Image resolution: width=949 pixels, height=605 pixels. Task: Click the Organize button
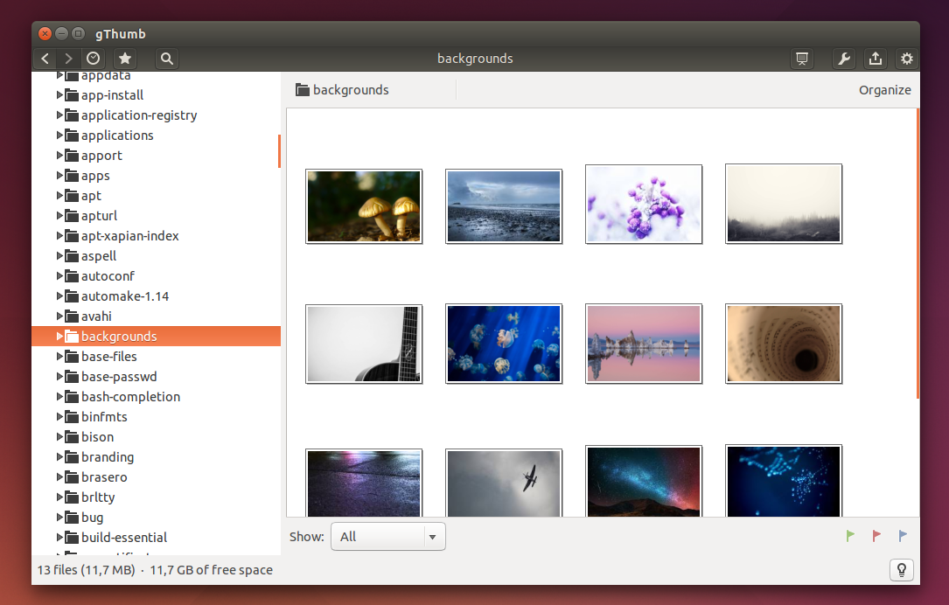[884, 89]
